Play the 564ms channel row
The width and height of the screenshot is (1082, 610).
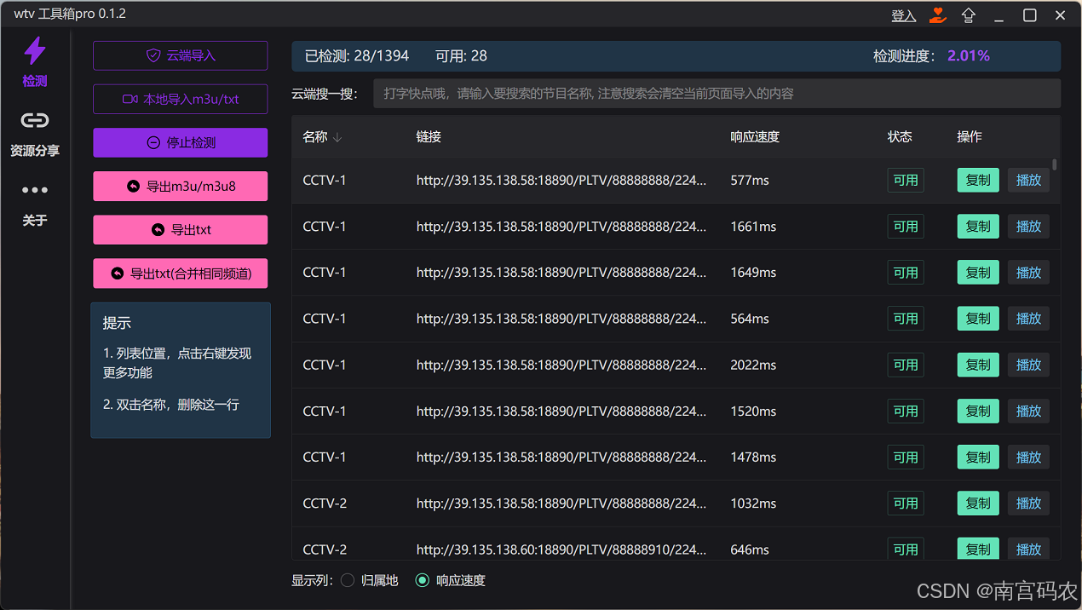click(x=1028, y=318)
